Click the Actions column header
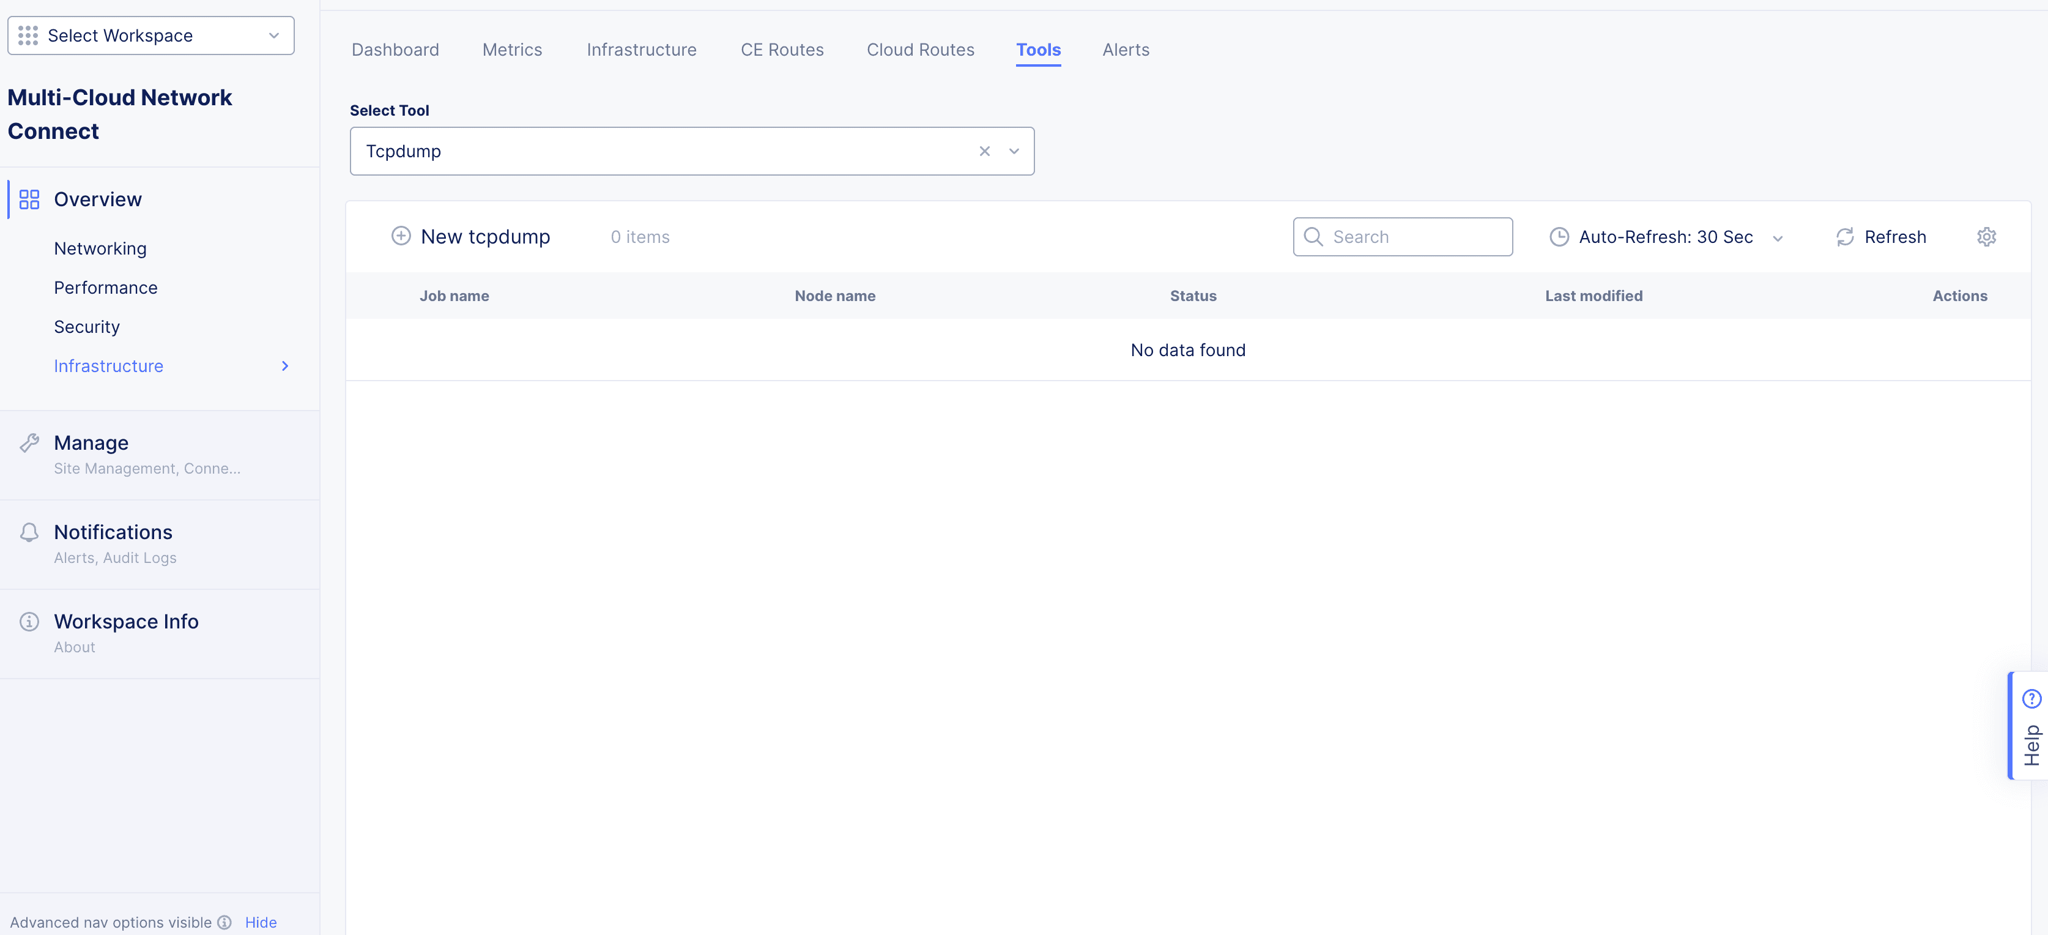Screen dimensions: 2048x935 click(1960, 296)
